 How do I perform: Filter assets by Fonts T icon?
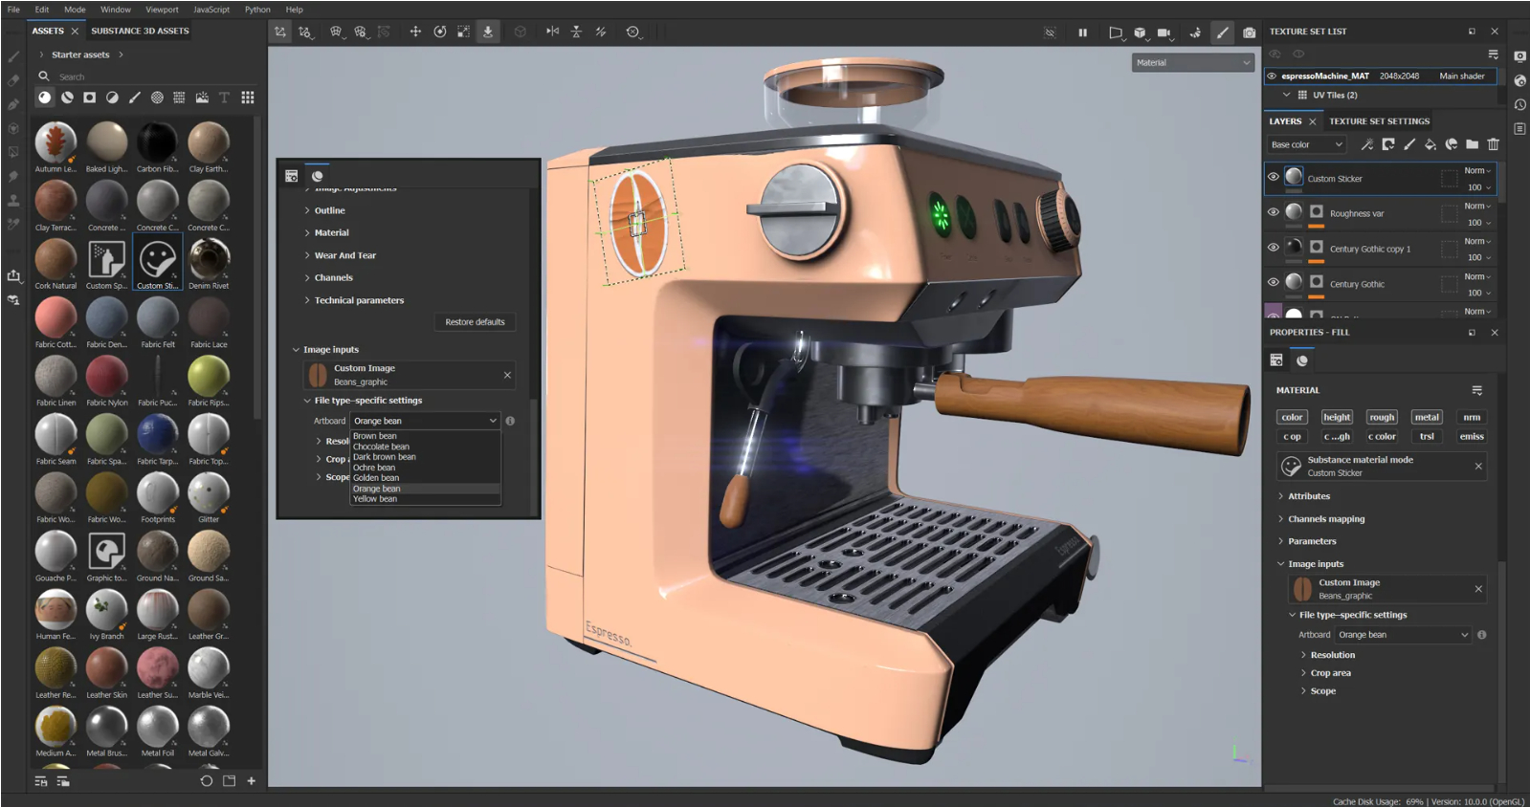click(x=224, y=98)
